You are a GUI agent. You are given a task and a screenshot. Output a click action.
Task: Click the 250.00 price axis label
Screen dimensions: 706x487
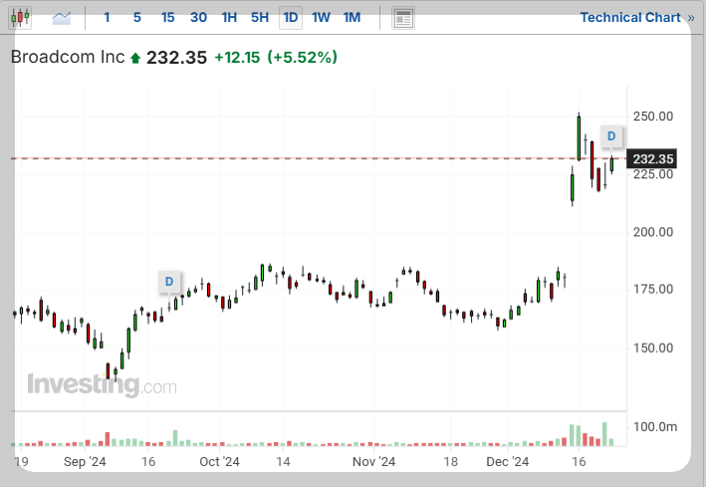click(x=653, y=117)
